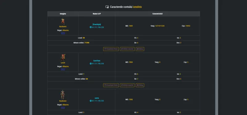
Task: Click Debug button under [FreeStyle] character
Action: (x=140, y=49)
